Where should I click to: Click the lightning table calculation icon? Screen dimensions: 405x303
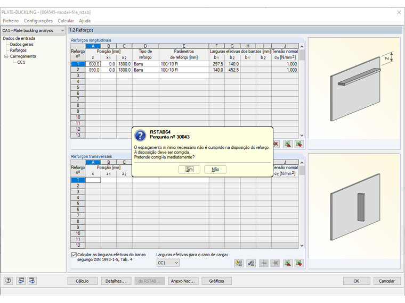coord(239,263)
